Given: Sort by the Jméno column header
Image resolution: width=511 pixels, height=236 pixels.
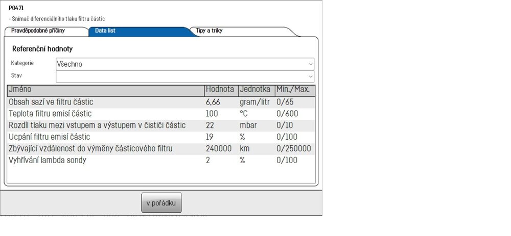Looking at the screenshot, I should tap(106, 91).
